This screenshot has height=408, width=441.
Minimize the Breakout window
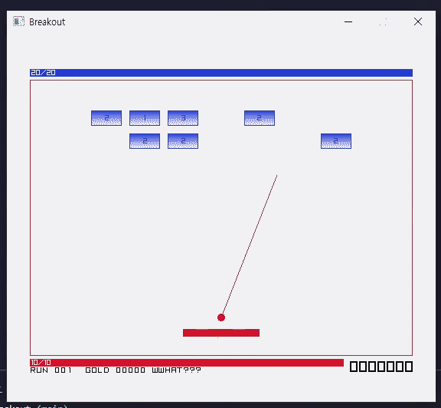click(348, 21)
